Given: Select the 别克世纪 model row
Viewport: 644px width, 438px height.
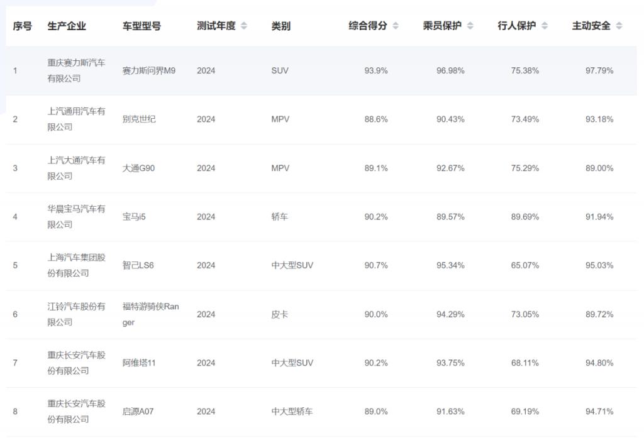Looking at the screenshot, I should pos(139,119).
